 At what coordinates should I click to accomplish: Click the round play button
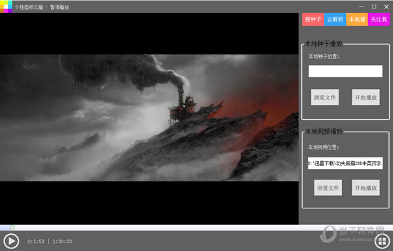(11, 241)
